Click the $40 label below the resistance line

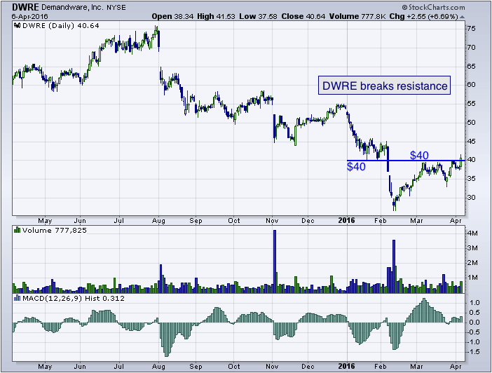[x=356, y=166]
